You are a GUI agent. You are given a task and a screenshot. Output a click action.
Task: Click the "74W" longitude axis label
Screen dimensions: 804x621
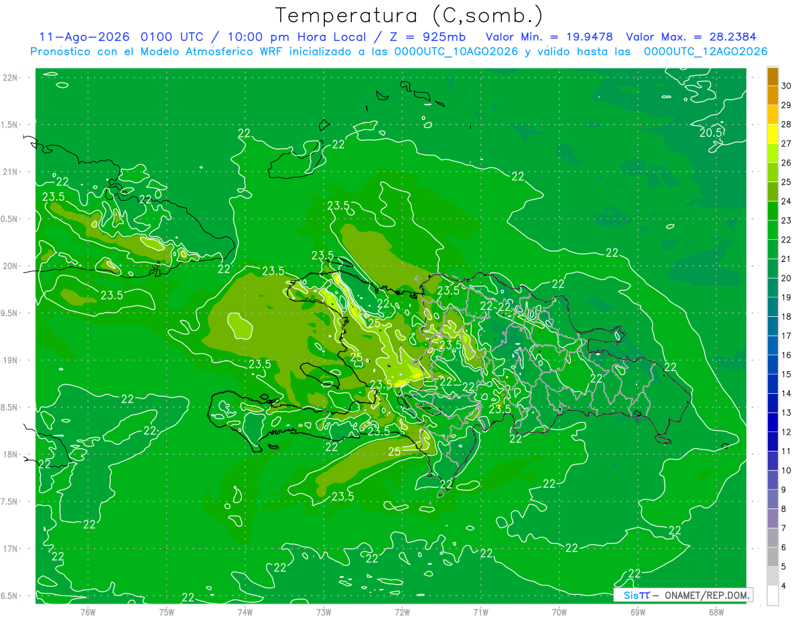245,612
